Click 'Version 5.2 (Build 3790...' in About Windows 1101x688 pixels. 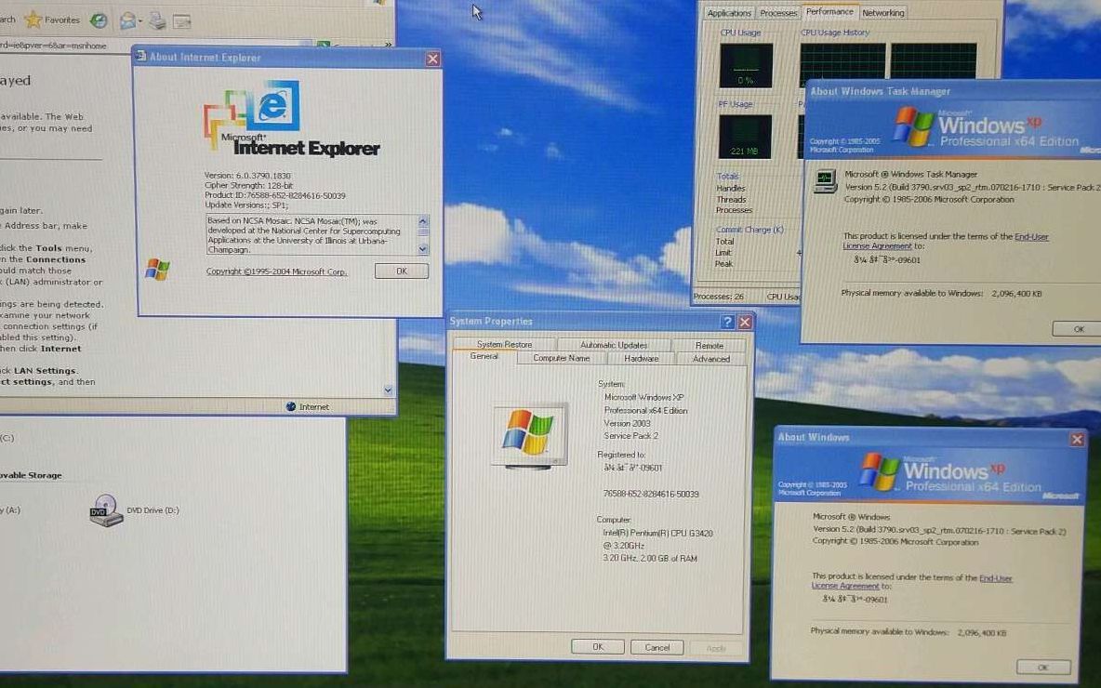coord(939,530)
